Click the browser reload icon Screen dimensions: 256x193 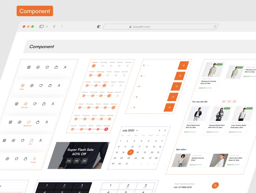pyautogui.click(x=215, y=27)
